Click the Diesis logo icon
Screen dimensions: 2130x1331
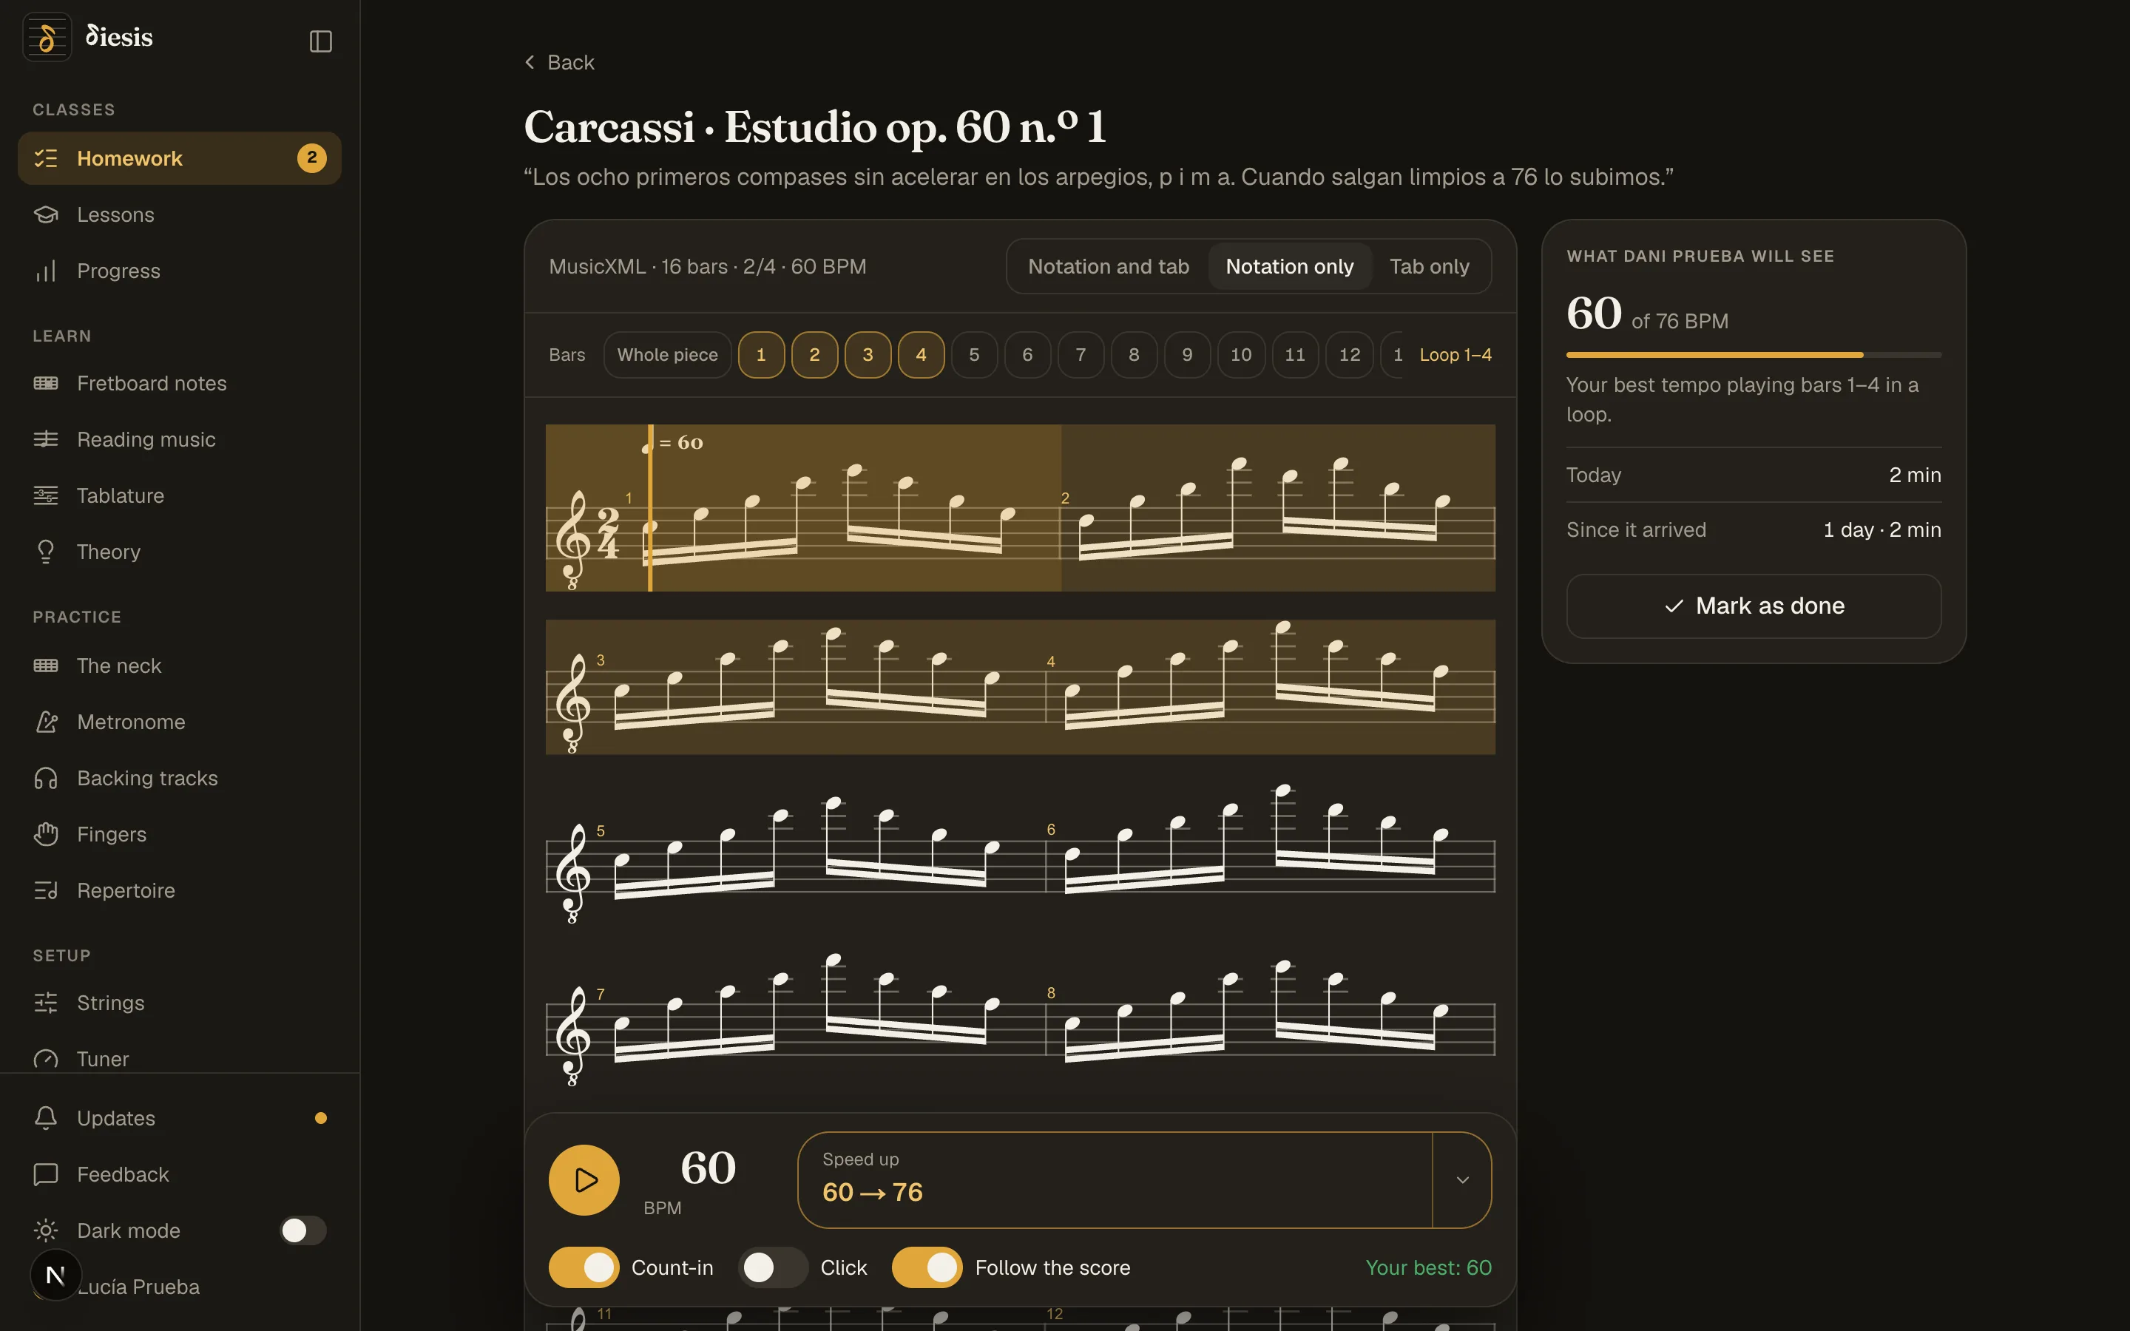(x=47, y=38)
